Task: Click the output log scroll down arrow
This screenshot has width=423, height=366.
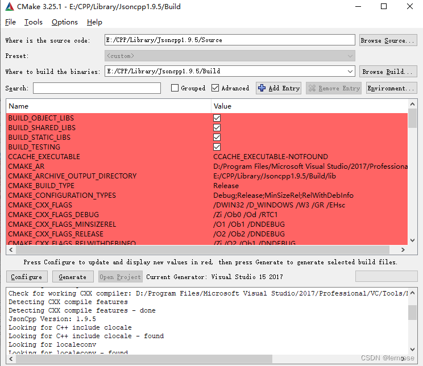Action: 412,350
